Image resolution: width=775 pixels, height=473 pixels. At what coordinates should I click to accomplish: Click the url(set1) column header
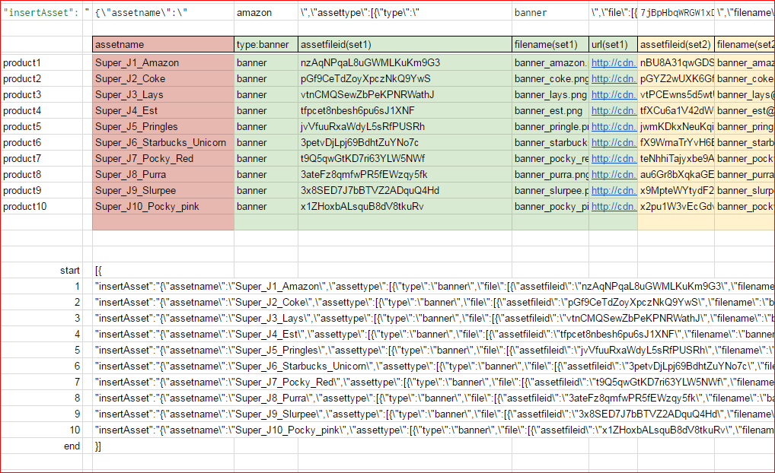(613, 44)
